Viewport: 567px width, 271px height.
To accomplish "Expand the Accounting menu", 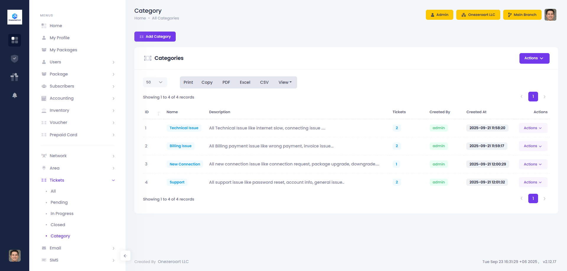I will [x=78, y=98].
